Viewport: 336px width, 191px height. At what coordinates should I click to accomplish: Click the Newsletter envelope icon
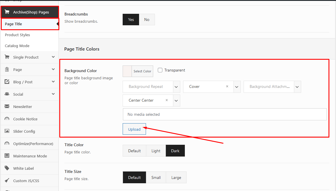7,107
